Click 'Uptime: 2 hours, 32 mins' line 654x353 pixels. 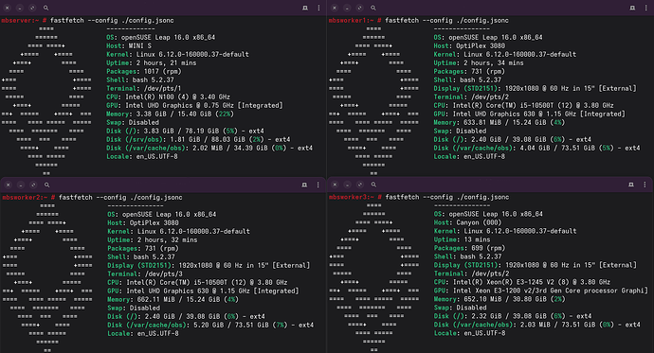(153, 240)
